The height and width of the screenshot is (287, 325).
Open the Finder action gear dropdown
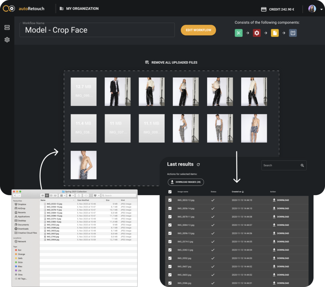[x=71, y=195]
